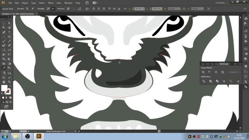
Task: Open Adobe Bridge from the menu bar
Action: point(87,3)
